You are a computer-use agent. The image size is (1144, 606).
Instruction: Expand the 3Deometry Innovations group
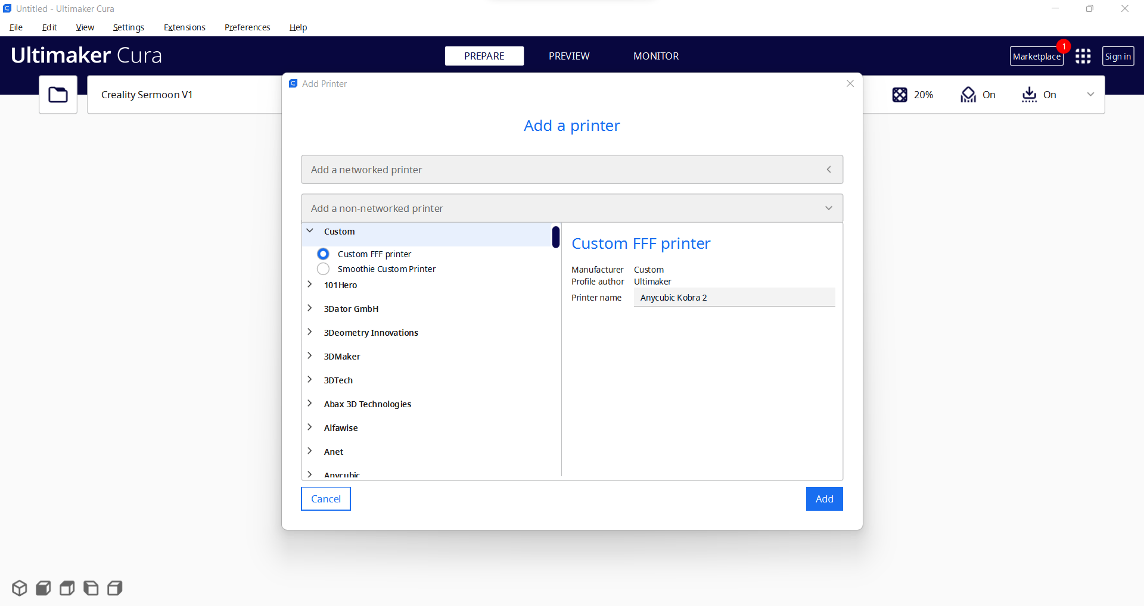pyautogui.click(x=310, y=332)
